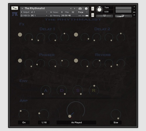Screen dimensions: 146x131
Task: Click the Memory 210.58 MB readout
Action: (x=66, y=15)
